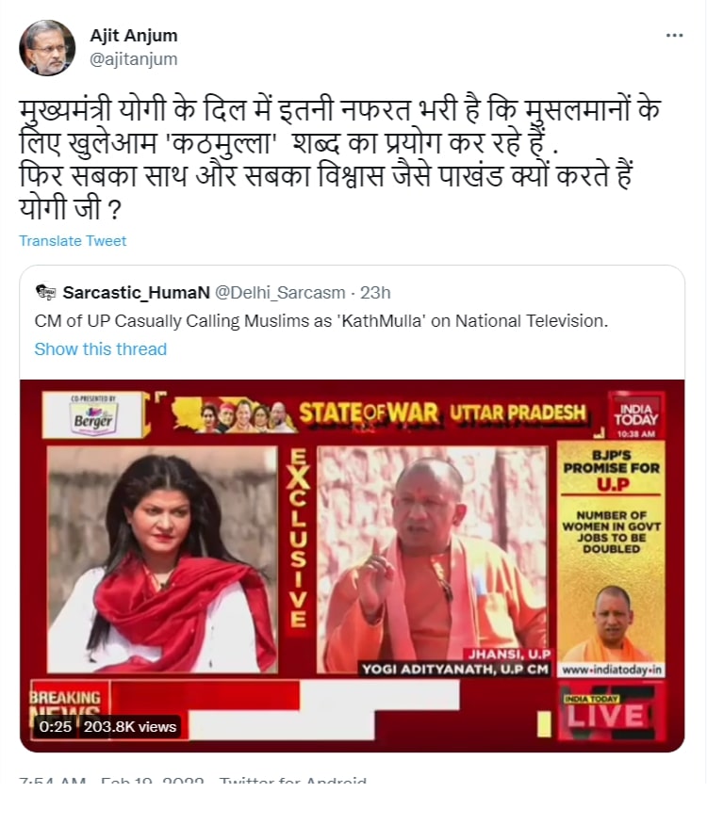Click the 0:25 video duration badge
Viewport: 707px width, 825px height.
point(56,727)
